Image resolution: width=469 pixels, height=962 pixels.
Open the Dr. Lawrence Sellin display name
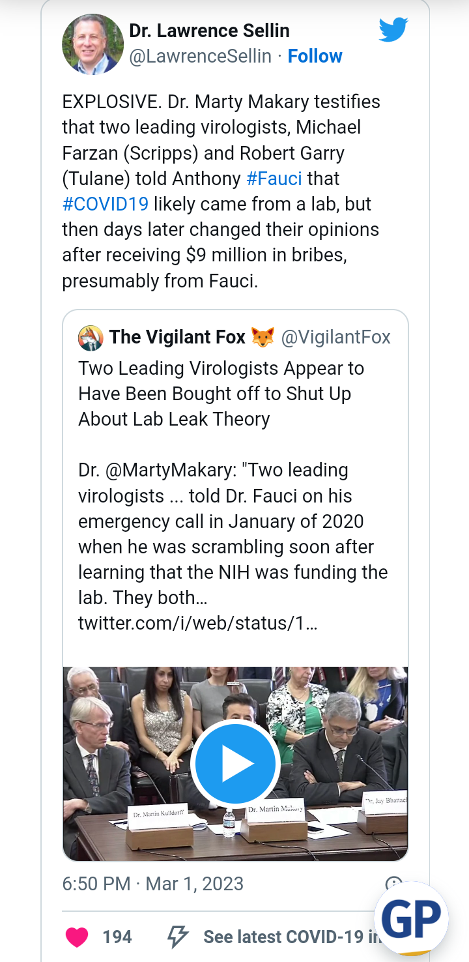209,31
